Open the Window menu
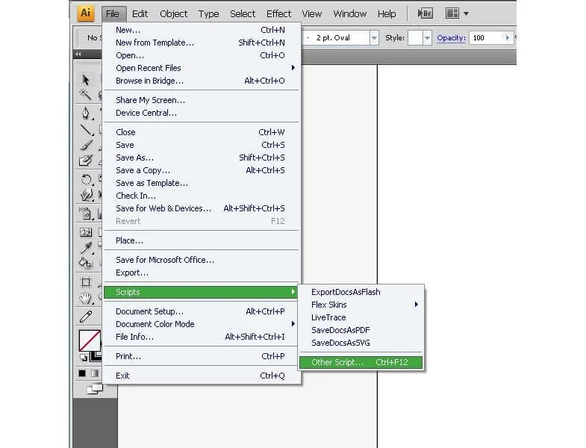This screenshot has width=586, height=448. tap(350, 14)
